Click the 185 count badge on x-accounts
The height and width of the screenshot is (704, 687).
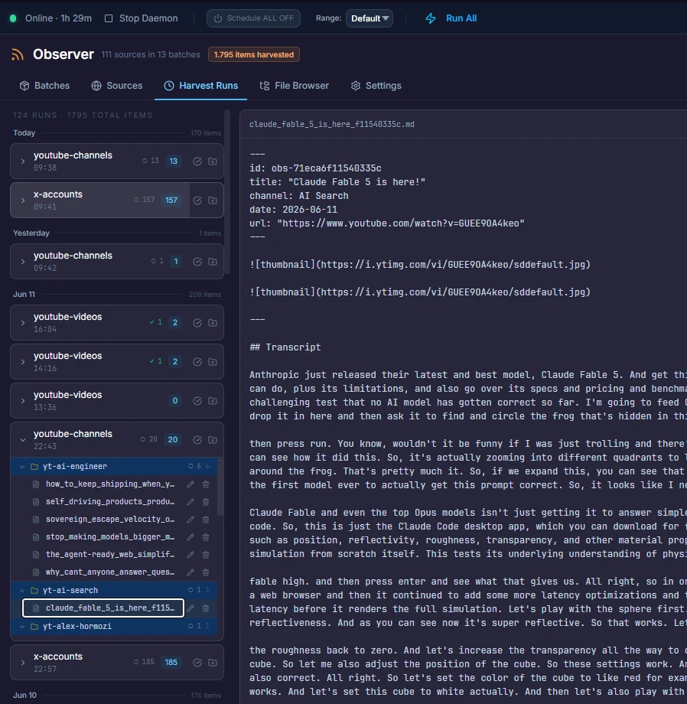pos(171,662)
